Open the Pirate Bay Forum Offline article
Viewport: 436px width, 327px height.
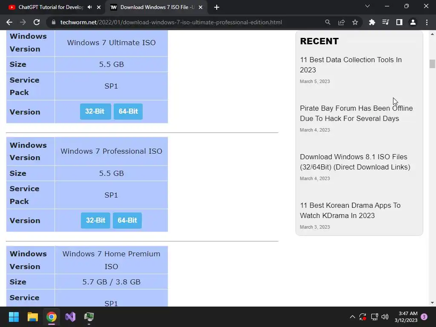[x=356, y=113]
